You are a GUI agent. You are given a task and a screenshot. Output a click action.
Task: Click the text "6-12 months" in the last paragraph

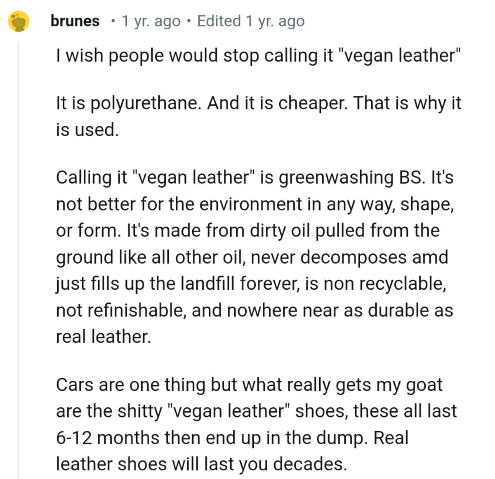pos(108,438)
